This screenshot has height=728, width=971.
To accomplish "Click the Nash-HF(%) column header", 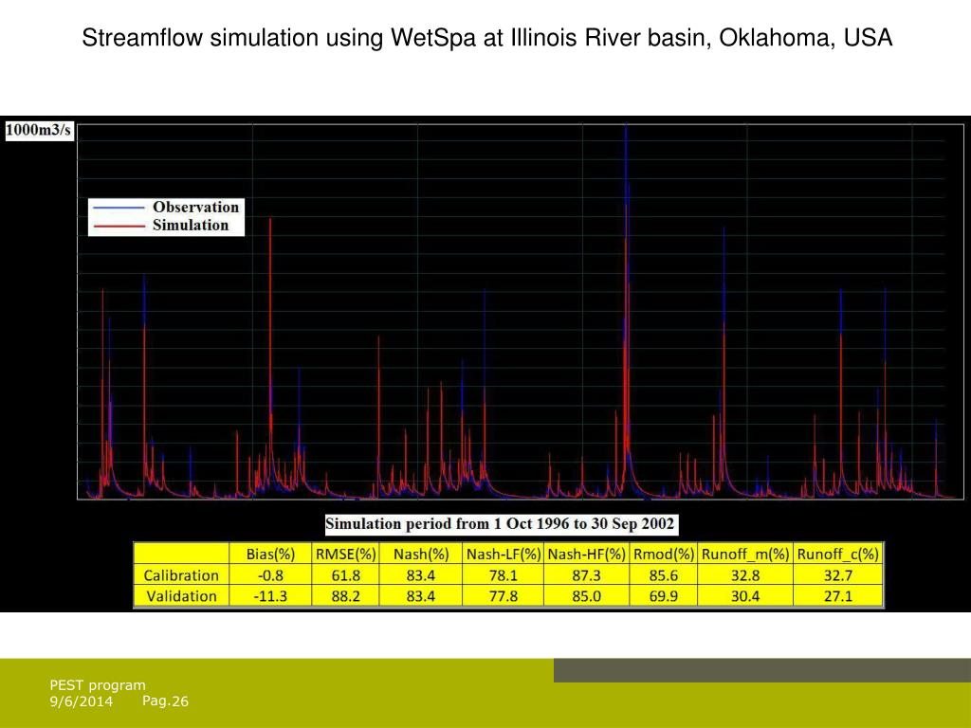I will [586, 554].
